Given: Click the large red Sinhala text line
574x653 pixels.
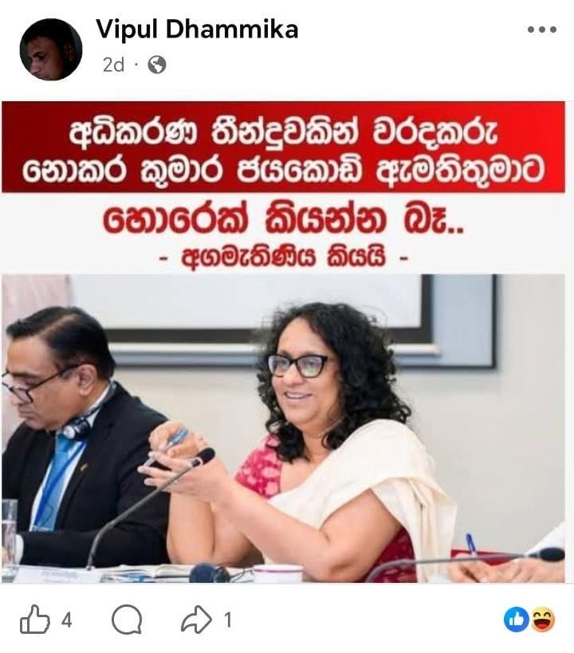Looking at the screenshot, I should pos(283,221).
